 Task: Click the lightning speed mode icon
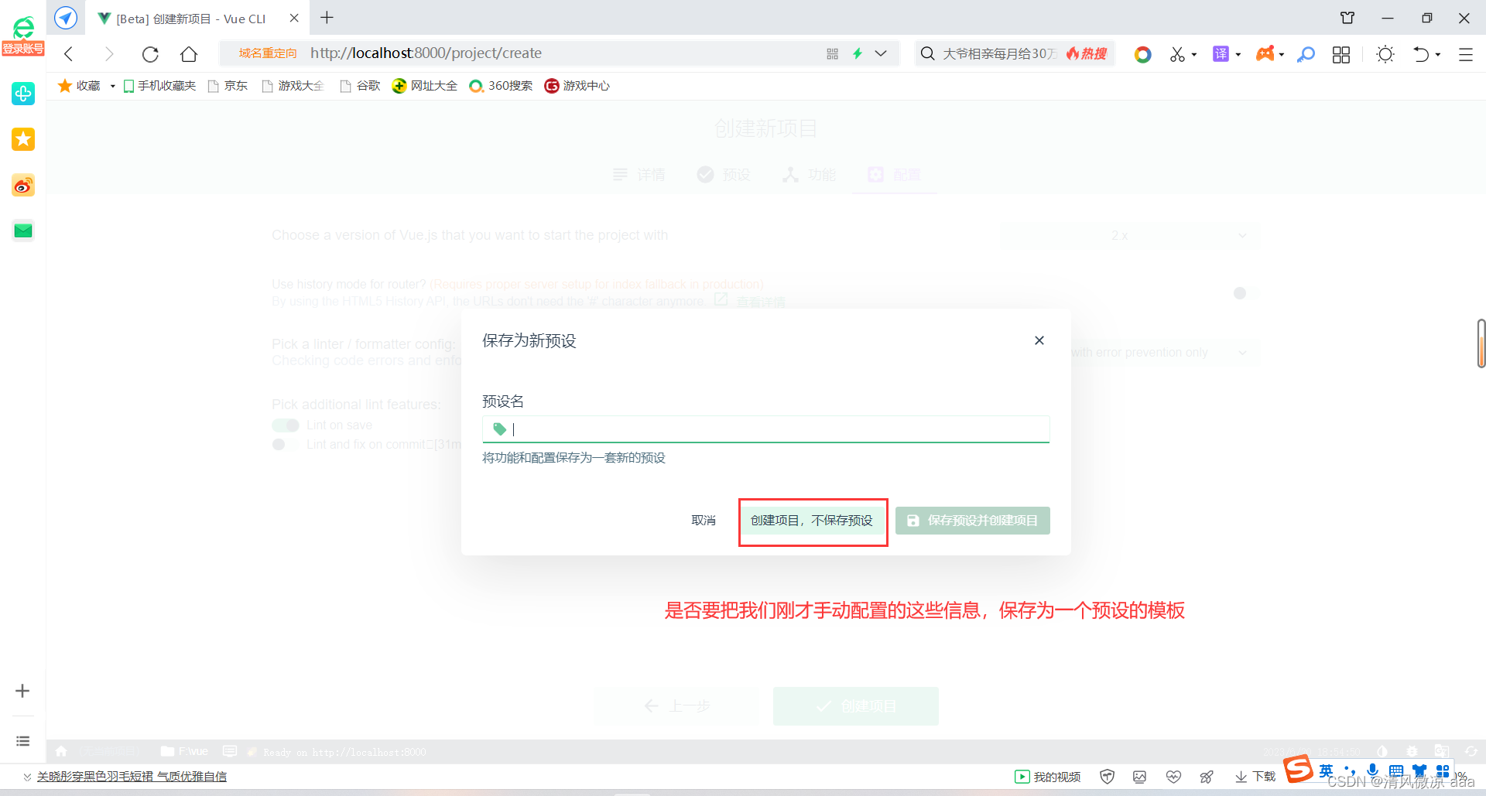pos(858,53)
